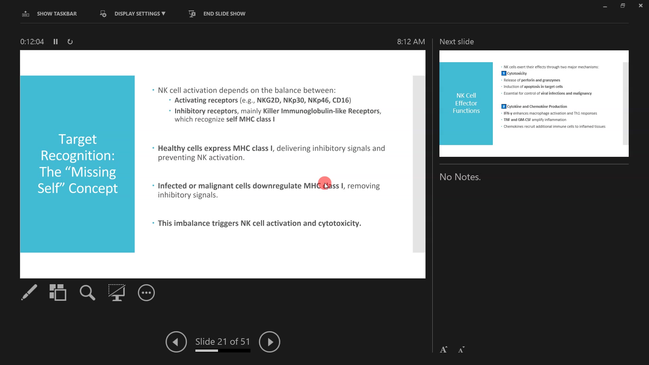Screen dimensions: 649x365
Task: Click End Slide Show button
Action: [224, 14]
